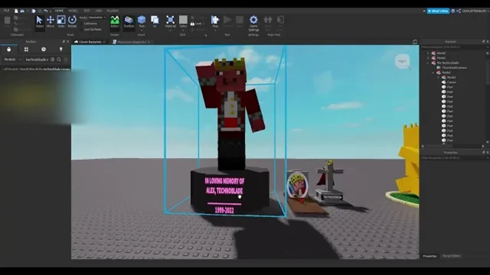Select the Properties tab at bottom
Image resolution: width=490 pixels, height=275 pixels.
(430, 256)
